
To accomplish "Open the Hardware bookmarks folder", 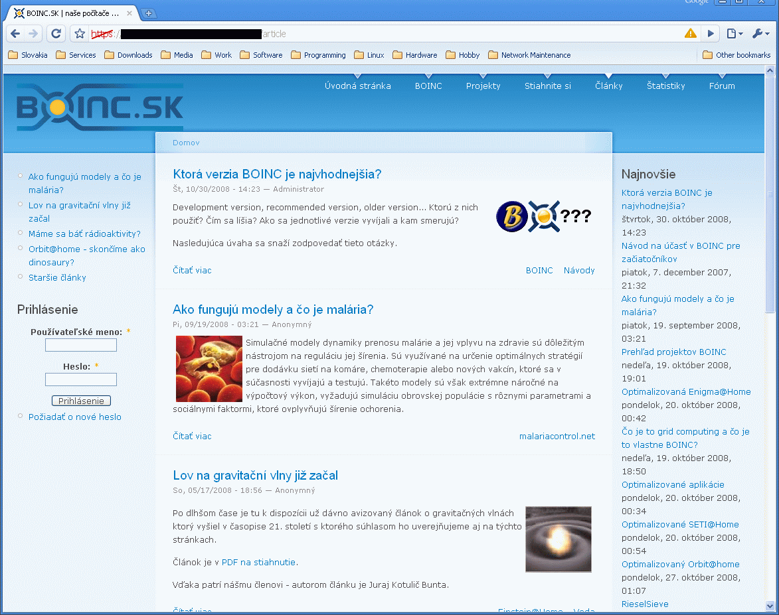I will click(x=415, y=55).
